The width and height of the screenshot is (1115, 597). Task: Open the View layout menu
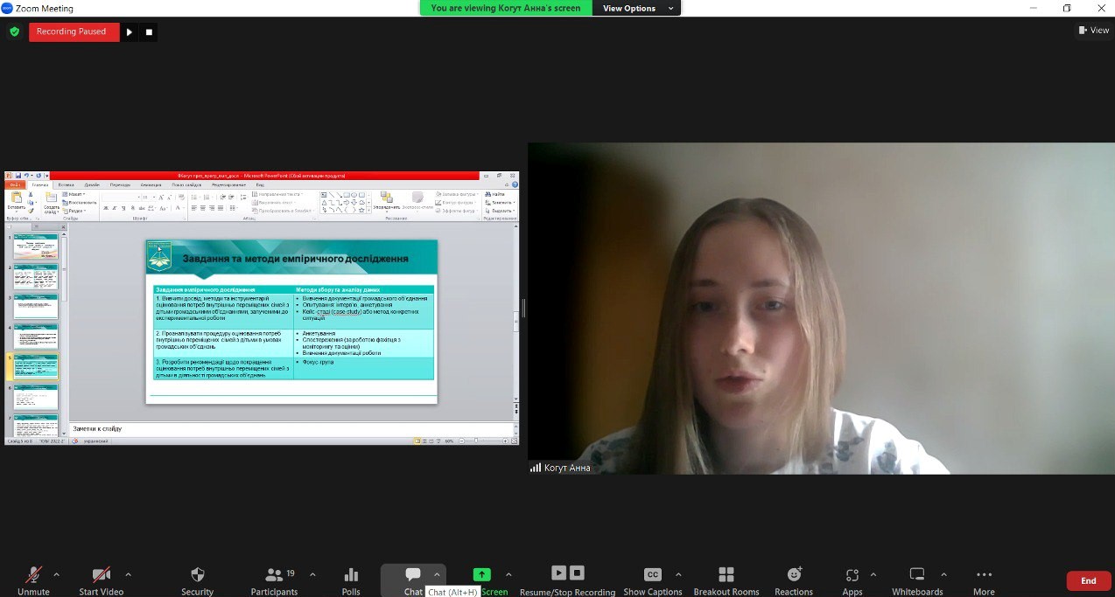coord(1093,31)
